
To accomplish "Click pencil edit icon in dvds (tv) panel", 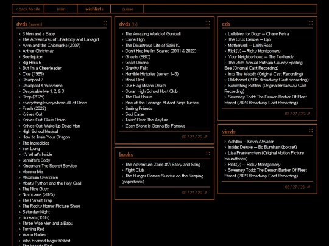I will (206, 137).
